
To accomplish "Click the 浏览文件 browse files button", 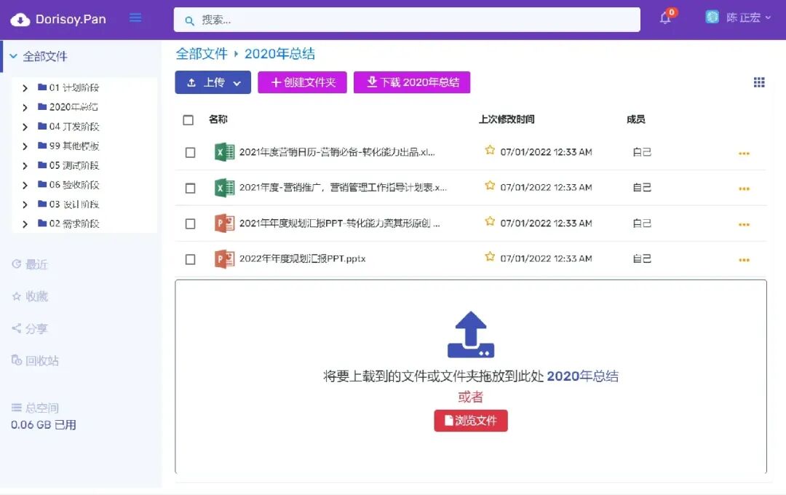I will pos(470,421).
